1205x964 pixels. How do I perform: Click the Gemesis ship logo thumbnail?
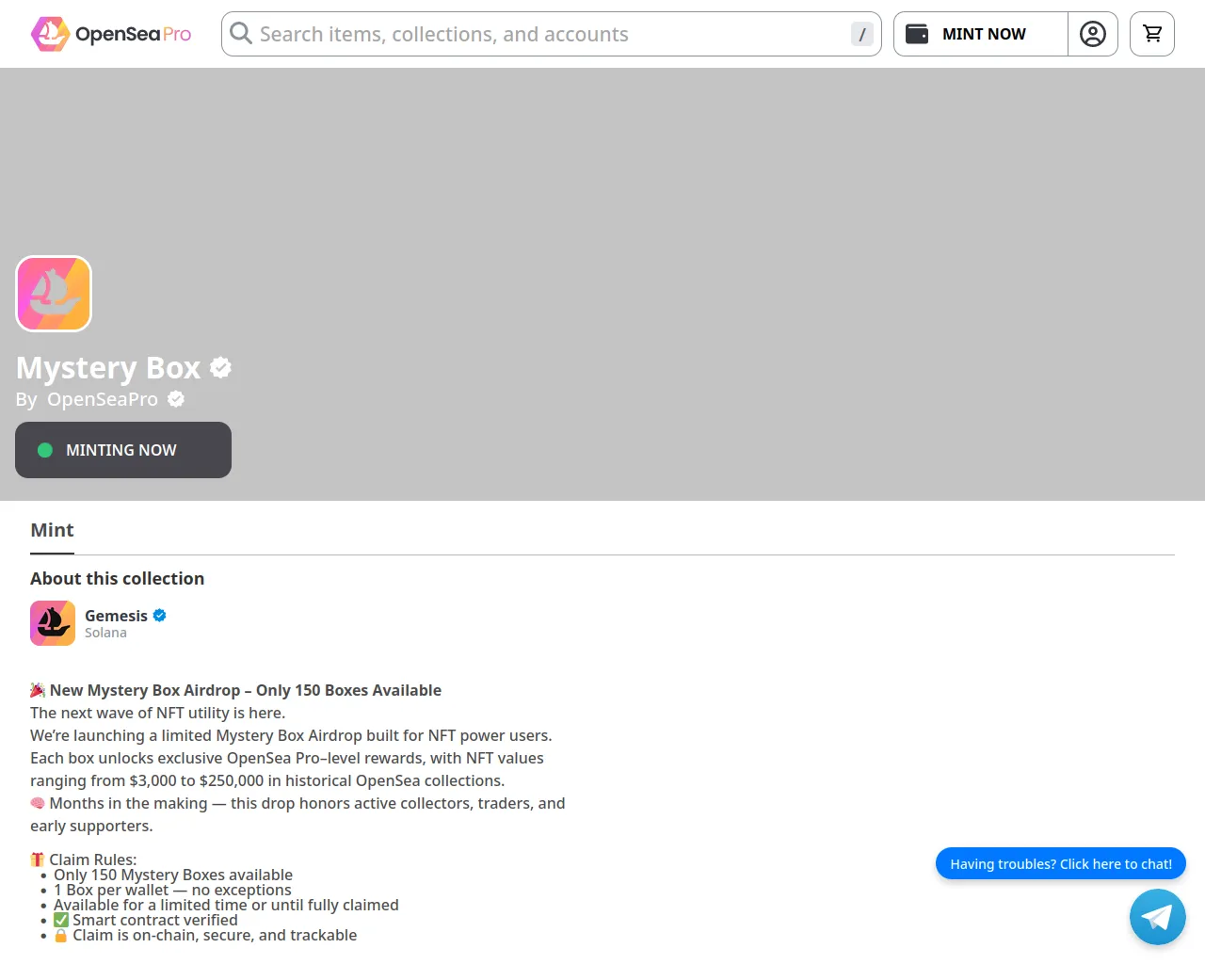pos(53,623)
